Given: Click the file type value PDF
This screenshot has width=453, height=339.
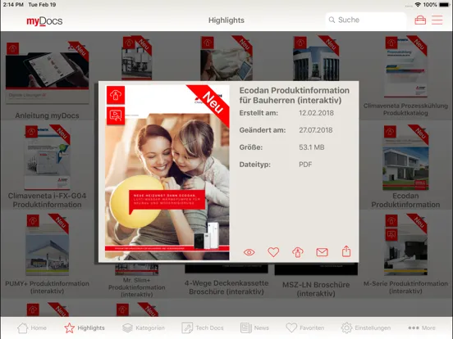Looking at the screenshot, I should 305,165.
